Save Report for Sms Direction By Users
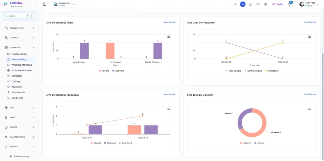This screenshot has width=324, height=161. point(169,23)
